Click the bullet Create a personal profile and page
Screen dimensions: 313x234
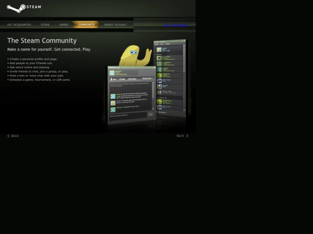point(32,59)
